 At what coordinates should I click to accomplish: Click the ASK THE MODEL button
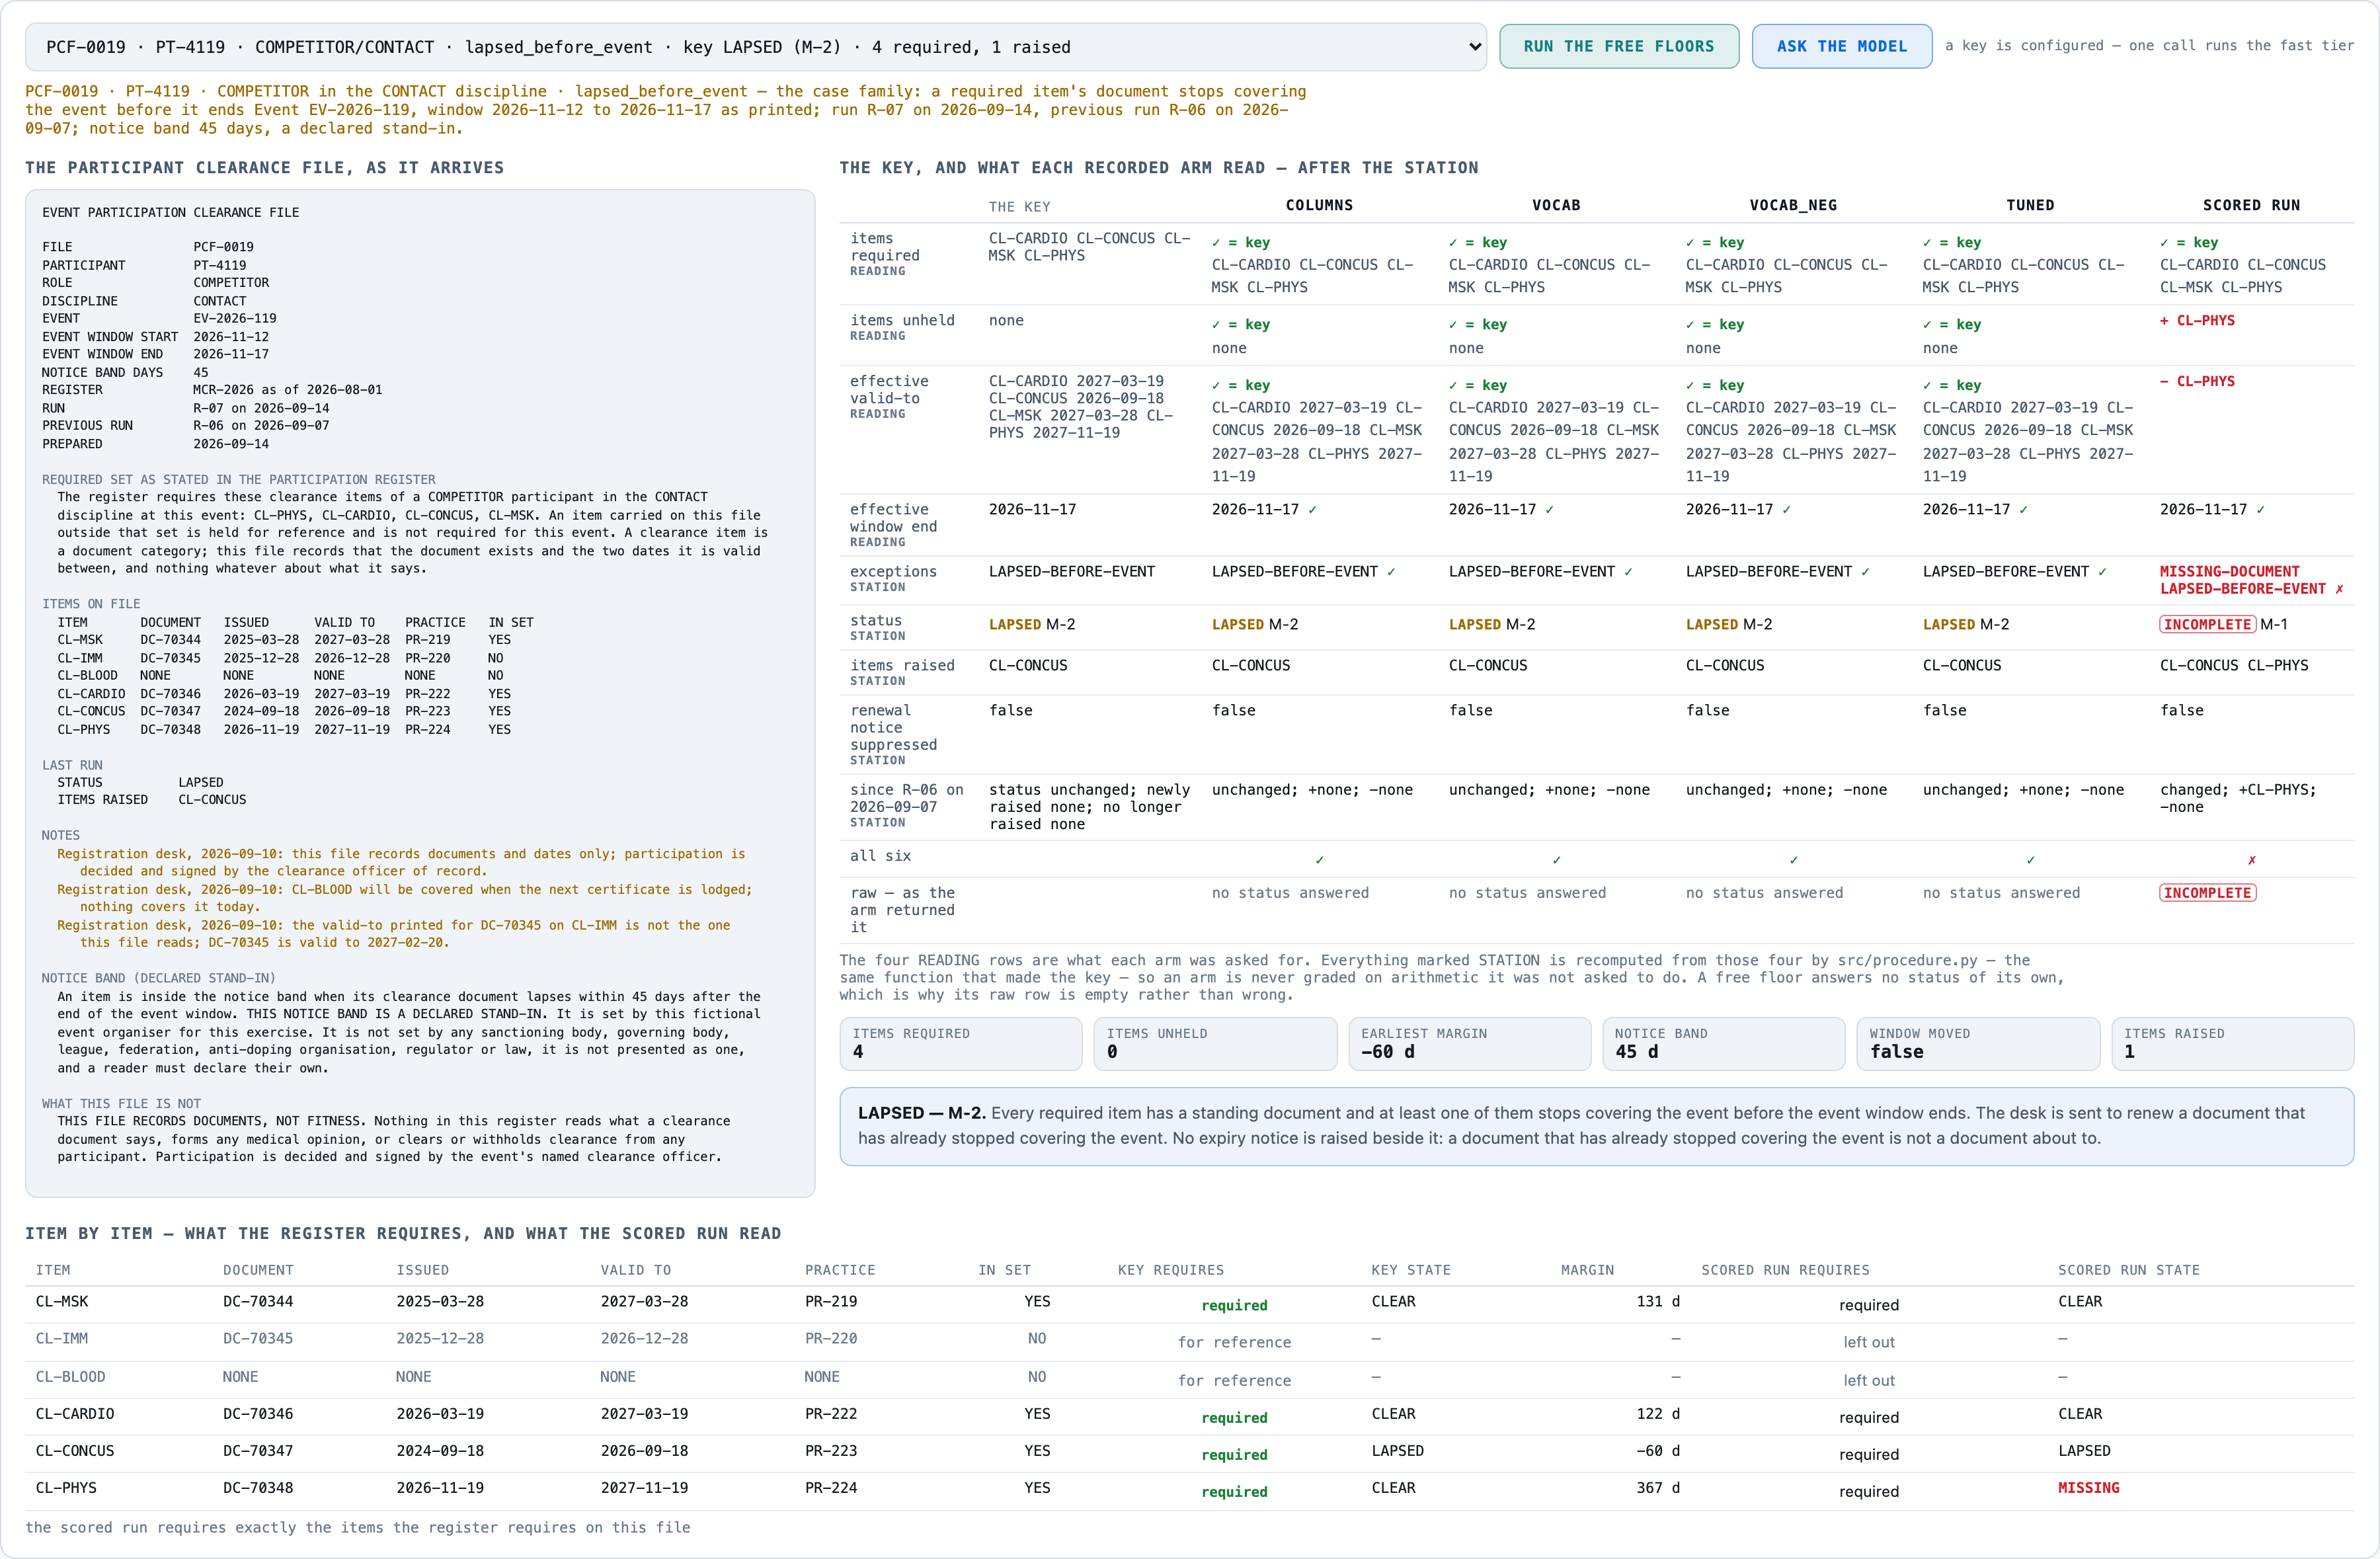pyautogui.click(x=1841, y=46)
